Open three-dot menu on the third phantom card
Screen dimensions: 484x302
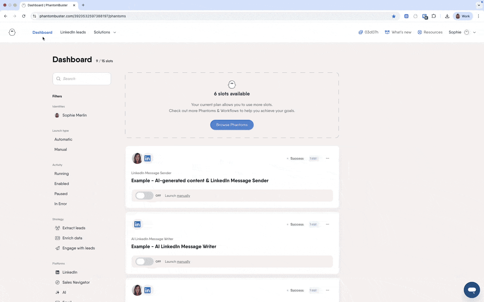[x=327, y=290]
